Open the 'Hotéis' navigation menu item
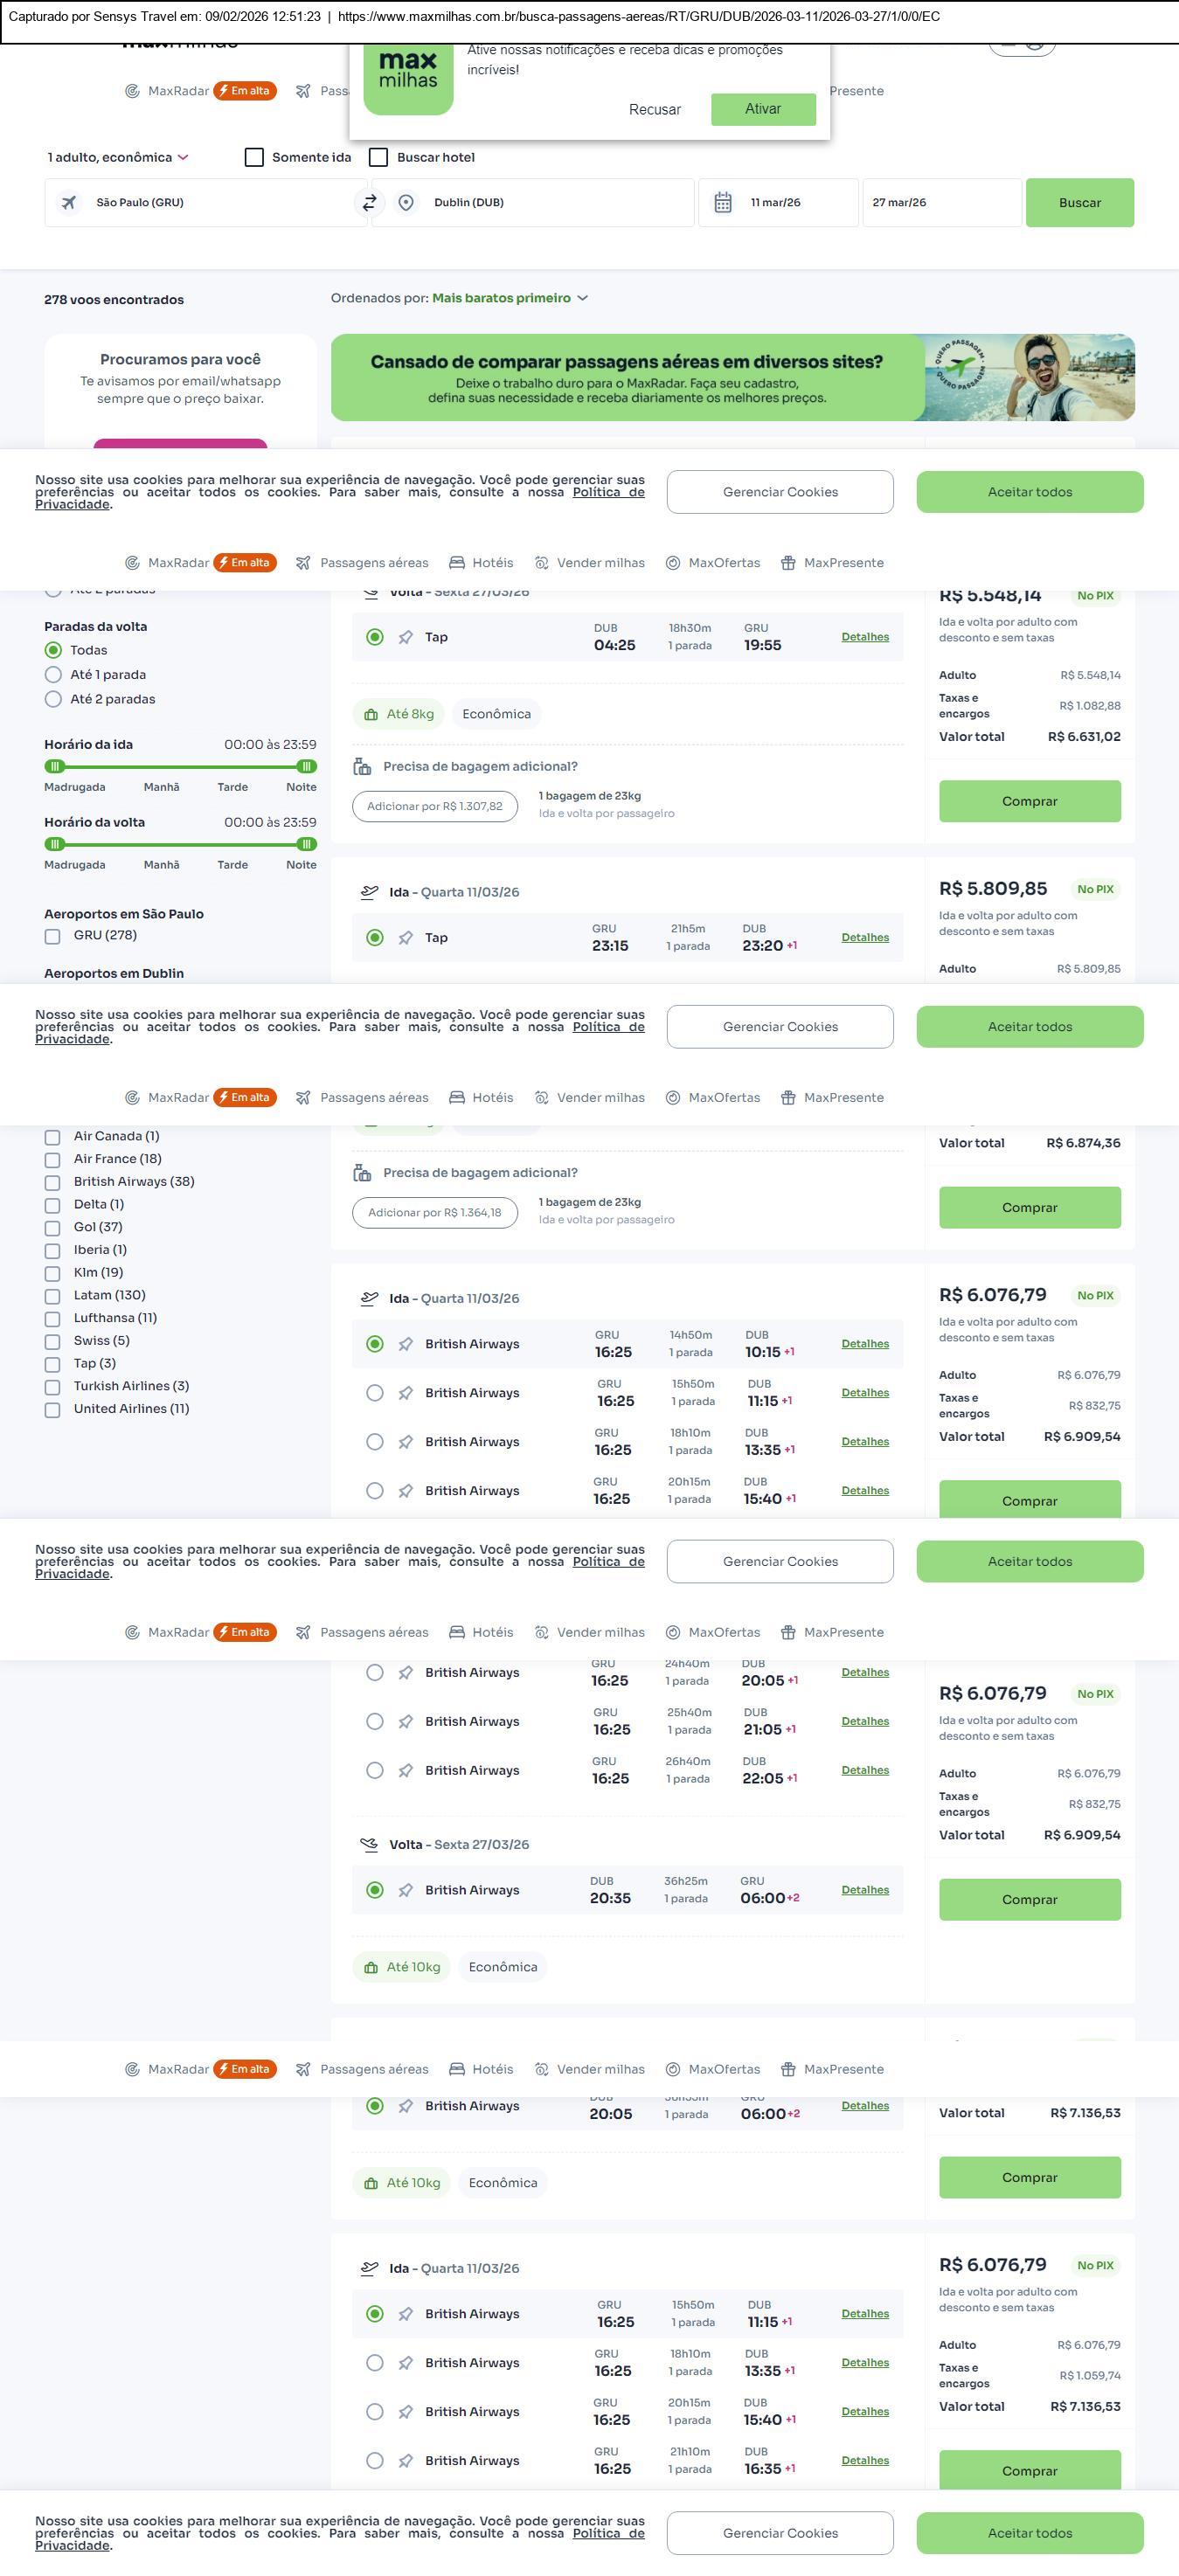 tap(481, 563)
